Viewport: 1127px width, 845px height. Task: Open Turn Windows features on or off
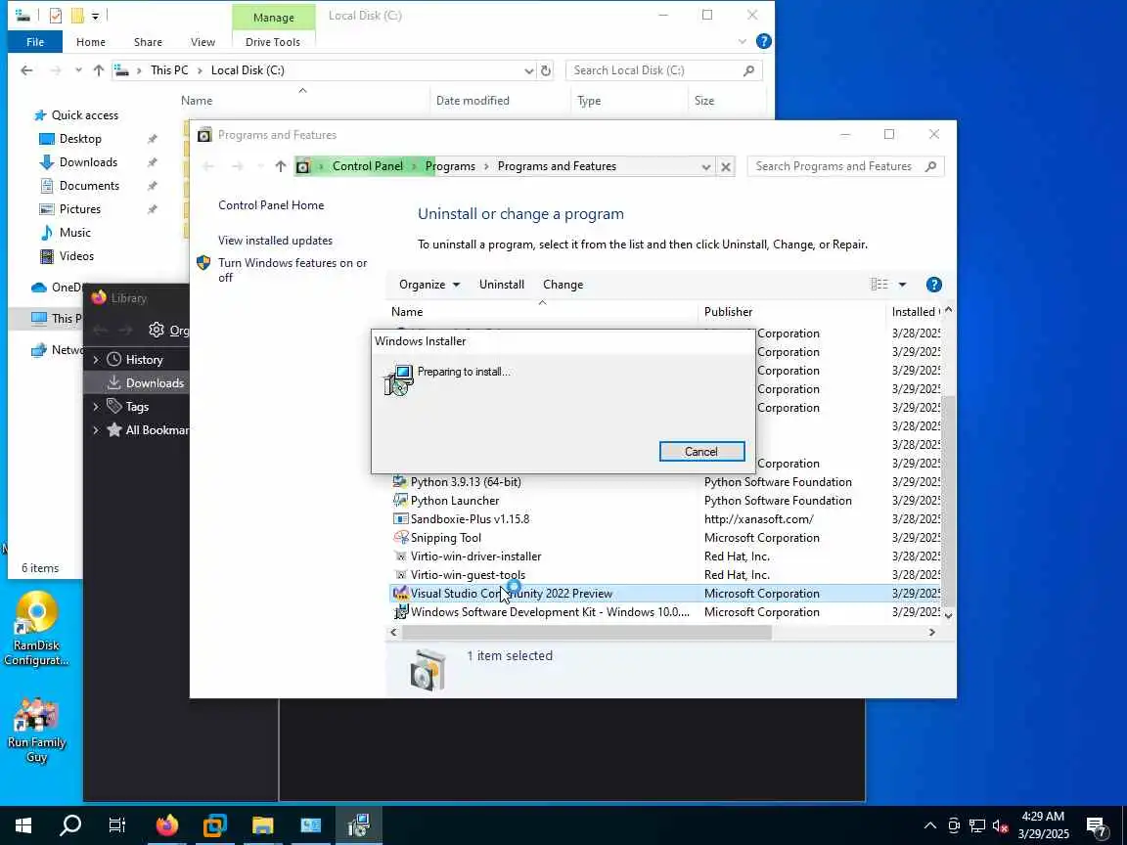coord(293,270)
